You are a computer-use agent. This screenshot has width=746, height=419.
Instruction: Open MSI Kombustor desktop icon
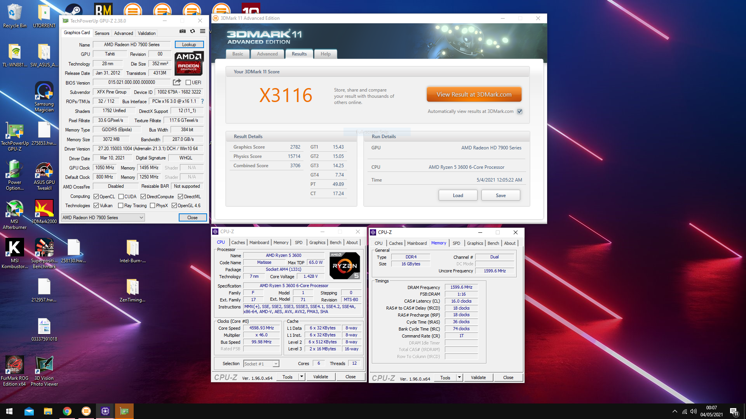[15, 254]
